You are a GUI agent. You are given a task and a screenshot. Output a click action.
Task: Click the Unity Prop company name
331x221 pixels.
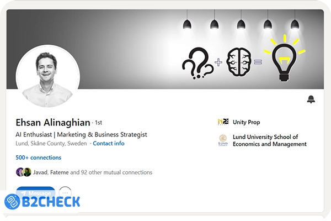246,122
